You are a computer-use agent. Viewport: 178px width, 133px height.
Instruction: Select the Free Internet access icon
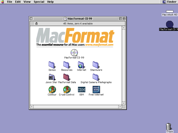(96, 89)
